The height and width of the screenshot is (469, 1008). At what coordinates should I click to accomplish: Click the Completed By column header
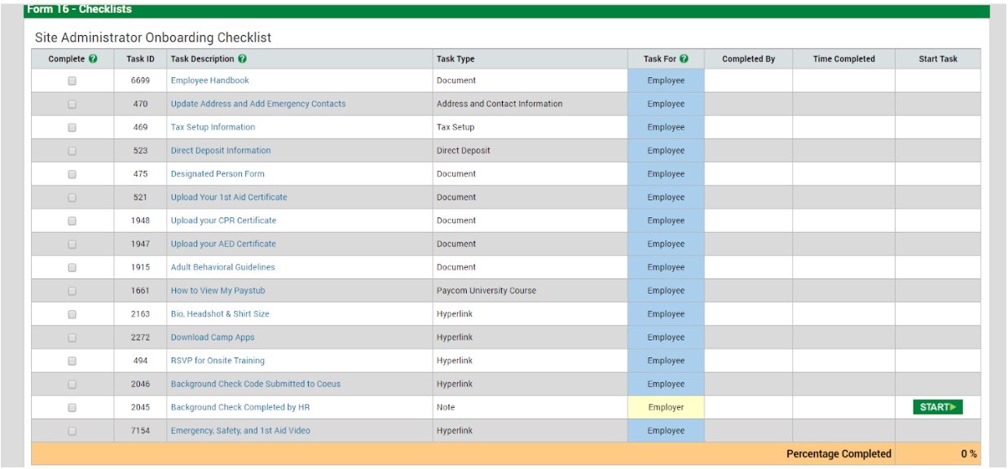point(748,59)
